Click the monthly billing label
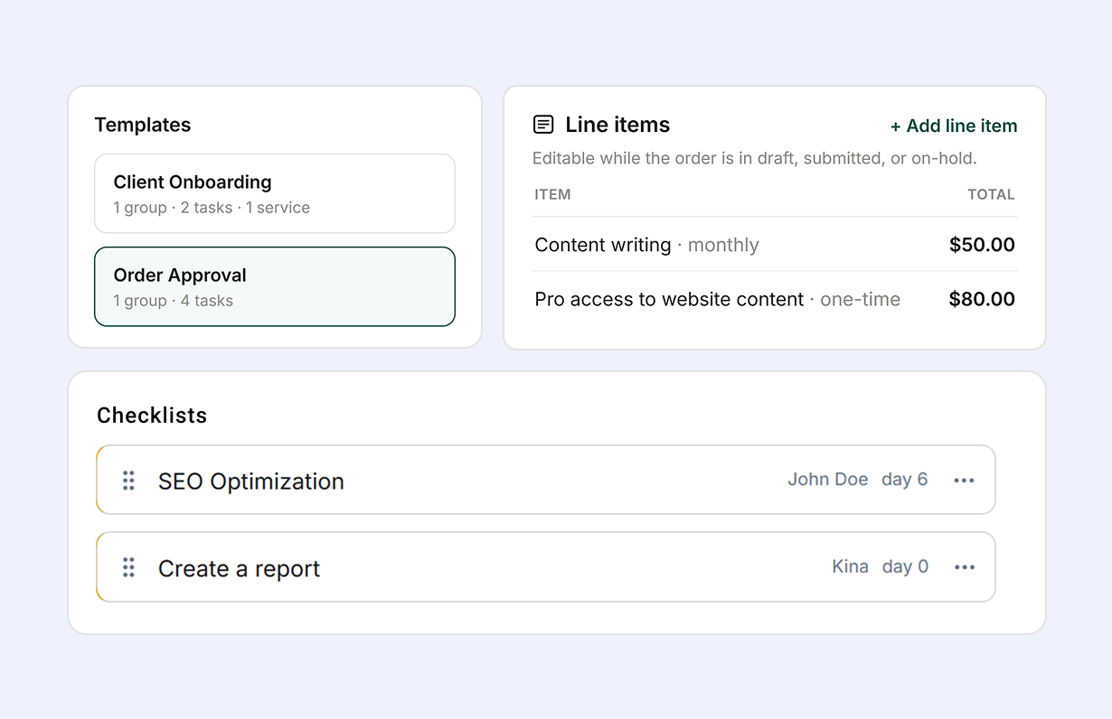 [x=723, y=246]
